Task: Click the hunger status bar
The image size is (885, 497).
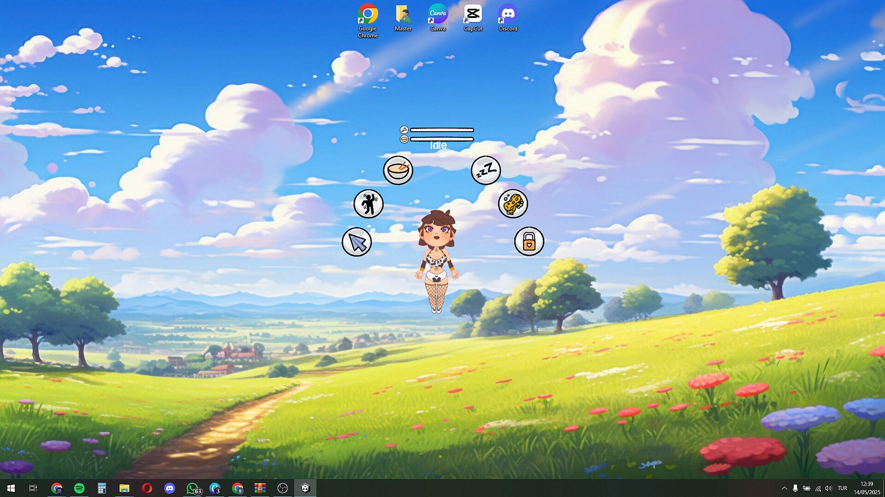Action: pyautogui.click(x=442, y=139)
